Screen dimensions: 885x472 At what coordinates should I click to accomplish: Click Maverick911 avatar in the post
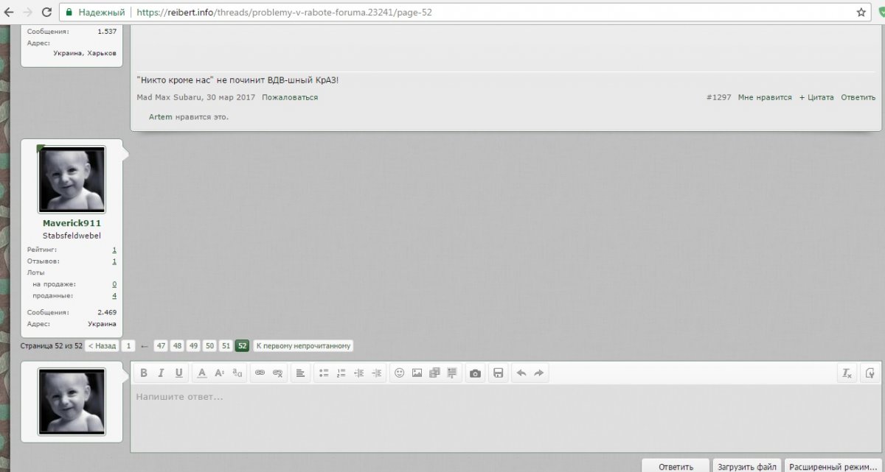coord(72,179)
